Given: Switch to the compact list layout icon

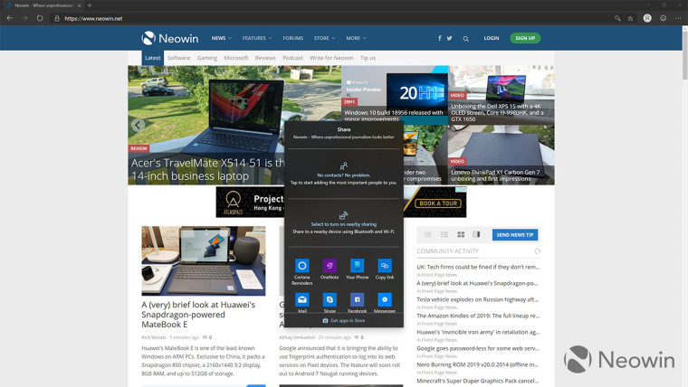Looking at the screenshot, I should click(x=444, y=234).
